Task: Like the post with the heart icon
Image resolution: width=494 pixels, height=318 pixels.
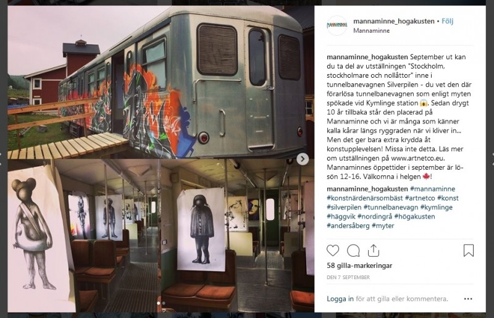Action: (333, 251)
